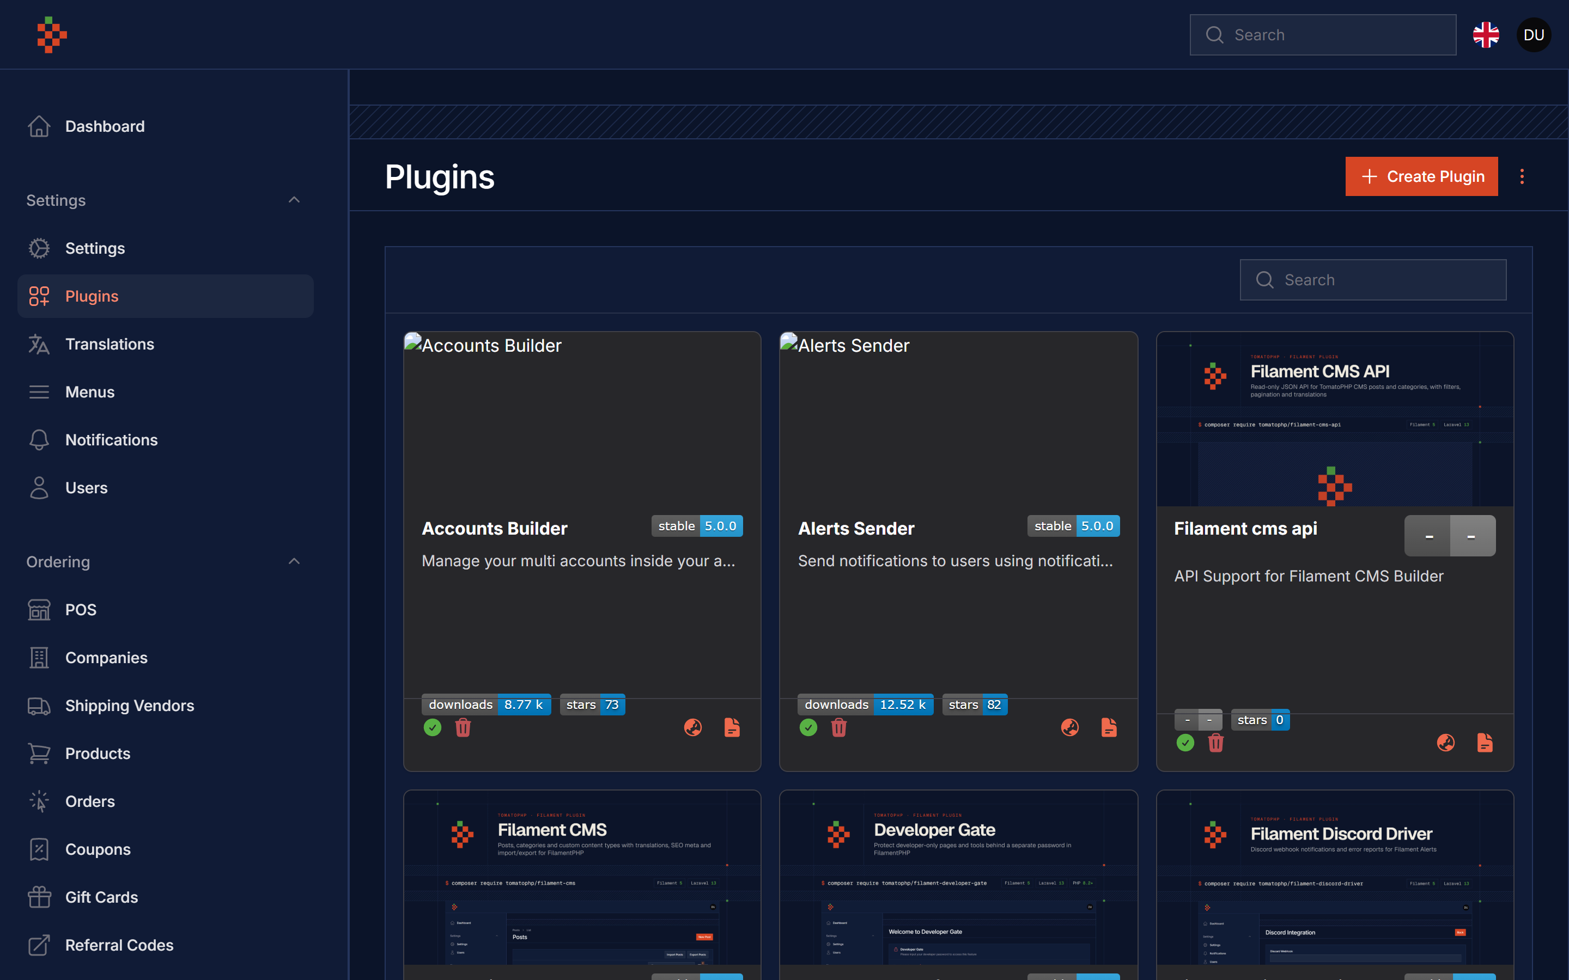Open Accounts Builder GitHub icon
This screenshot has height=980, width=1569.
coord(693,728)
